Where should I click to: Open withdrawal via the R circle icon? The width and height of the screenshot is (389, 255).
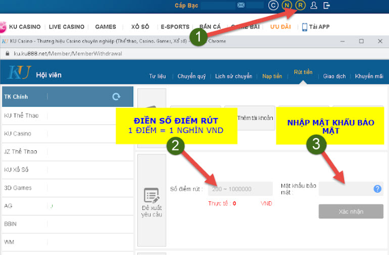(300, 5)
